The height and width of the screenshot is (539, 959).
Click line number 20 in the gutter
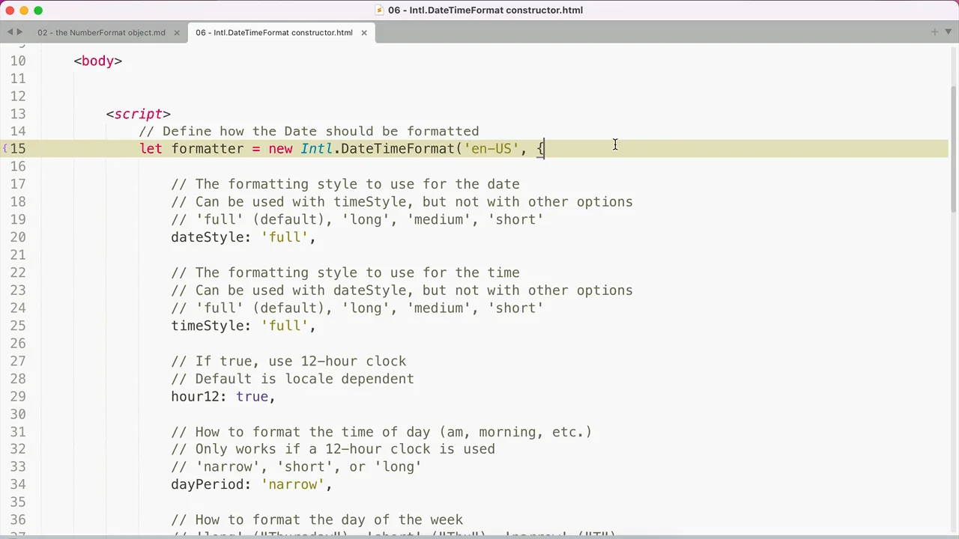18,237
